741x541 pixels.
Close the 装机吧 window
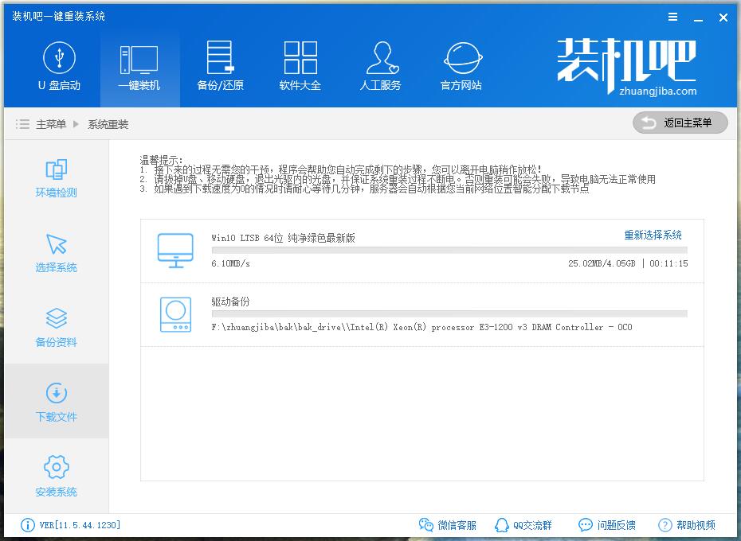(x=723, y=18)
